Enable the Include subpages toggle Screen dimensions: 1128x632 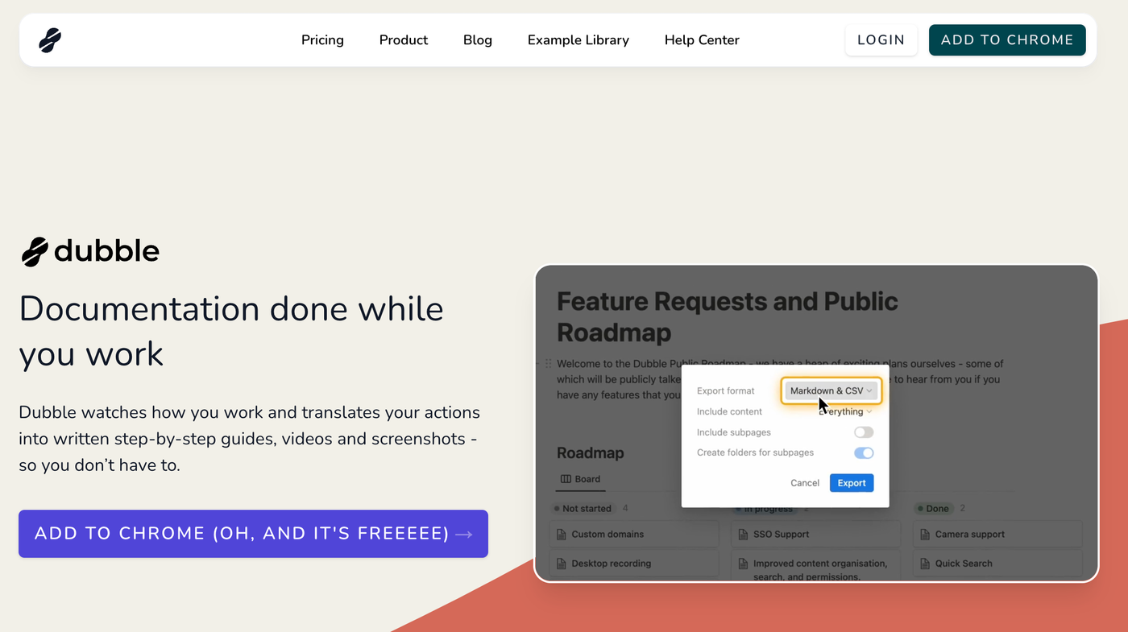point(863,432)
